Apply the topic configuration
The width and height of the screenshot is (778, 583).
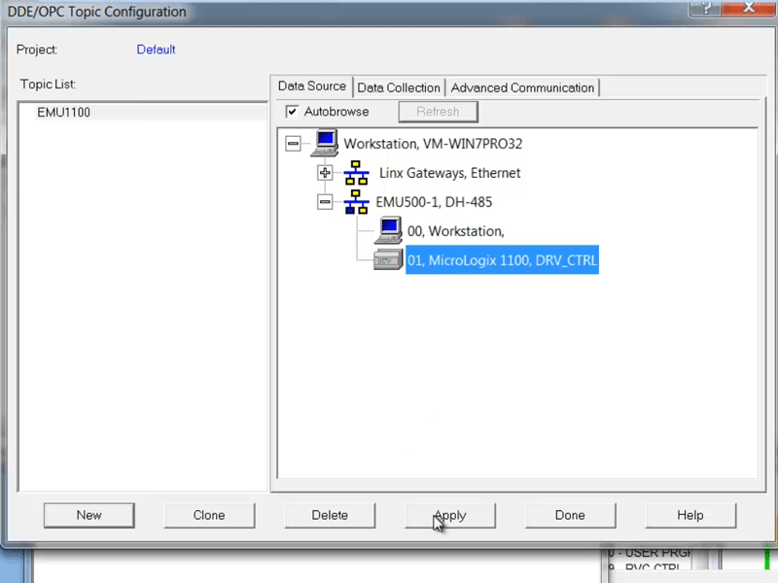coord(450,515)
